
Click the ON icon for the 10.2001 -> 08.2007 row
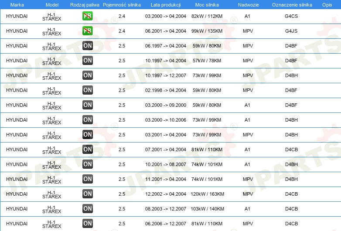pos(88,164)
